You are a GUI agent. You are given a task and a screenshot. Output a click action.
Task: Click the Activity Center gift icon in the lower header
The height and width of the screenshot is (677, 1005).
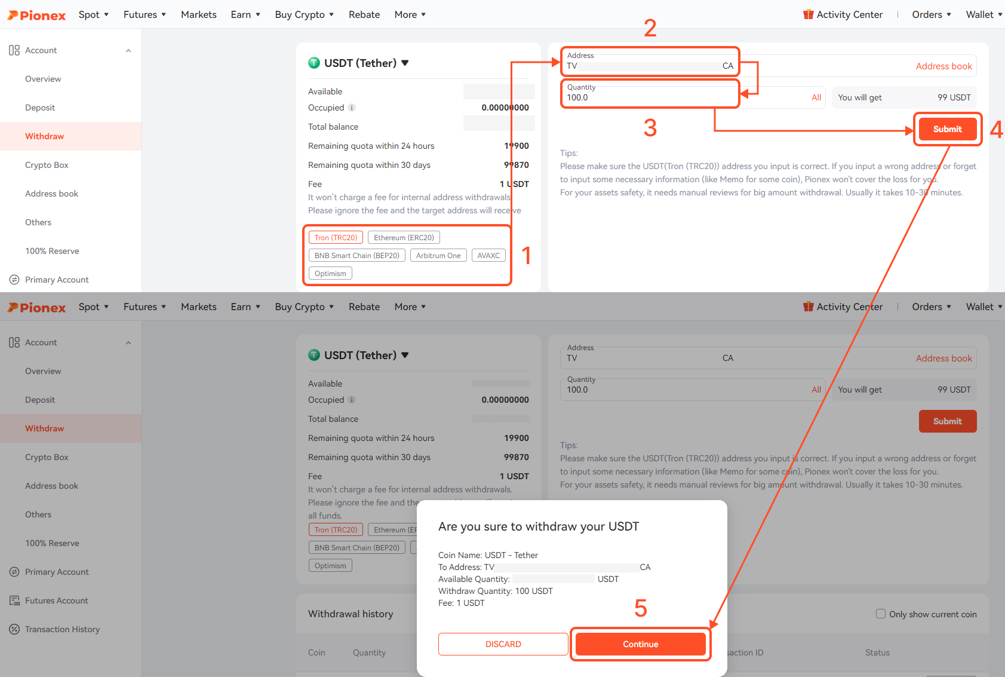808,307
